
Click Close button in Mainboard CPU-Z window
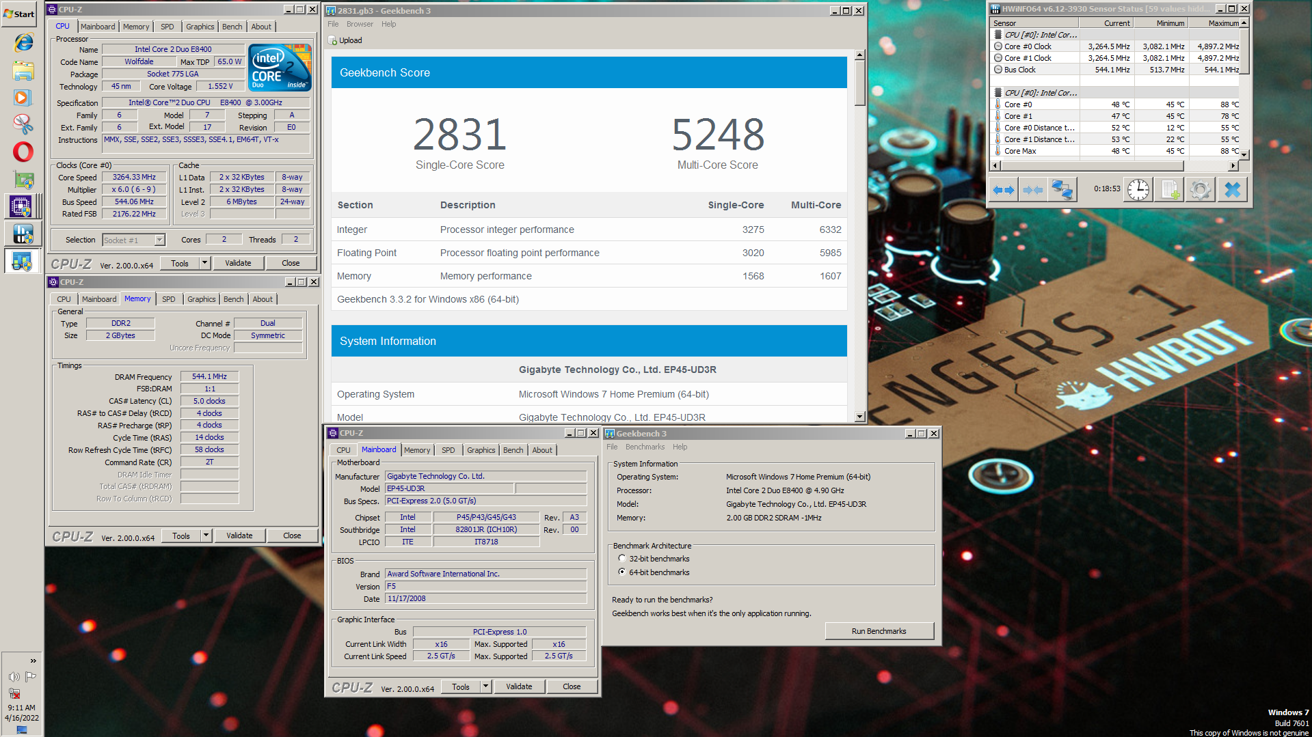click(572, 686)
